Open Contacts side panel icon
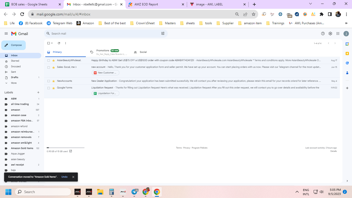 (347, 73)
